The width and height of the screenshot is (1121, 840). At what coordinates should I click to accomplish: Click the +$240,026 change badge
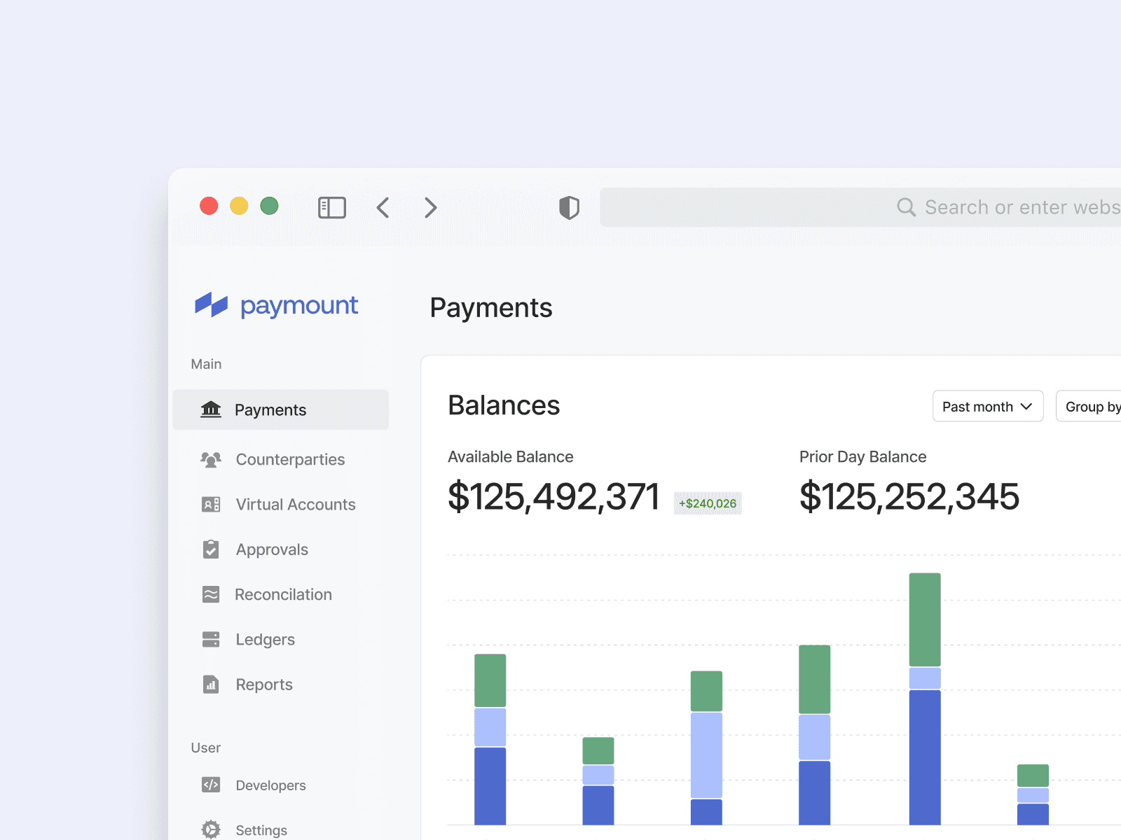[708, 503]
